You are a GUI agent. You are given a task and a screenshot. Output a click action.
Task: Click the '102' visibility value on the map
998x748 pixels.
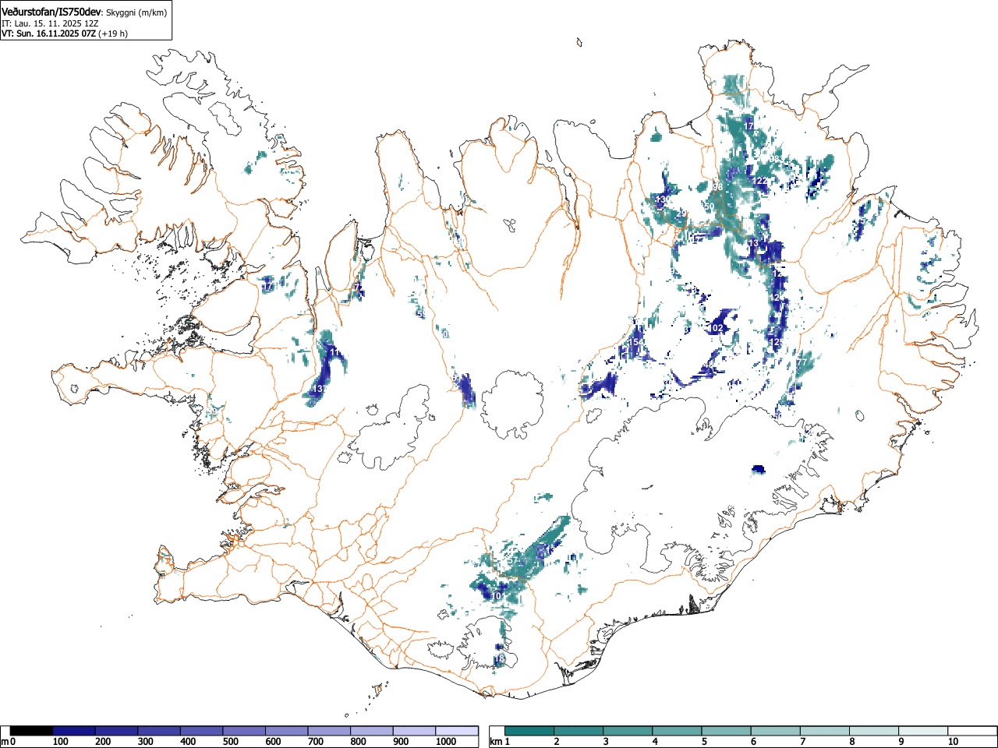tap(717, 328)
